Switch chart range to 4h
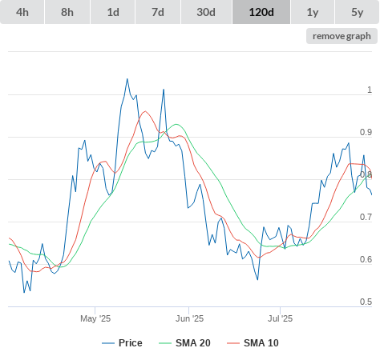380x364 pixels. (22, 12)
